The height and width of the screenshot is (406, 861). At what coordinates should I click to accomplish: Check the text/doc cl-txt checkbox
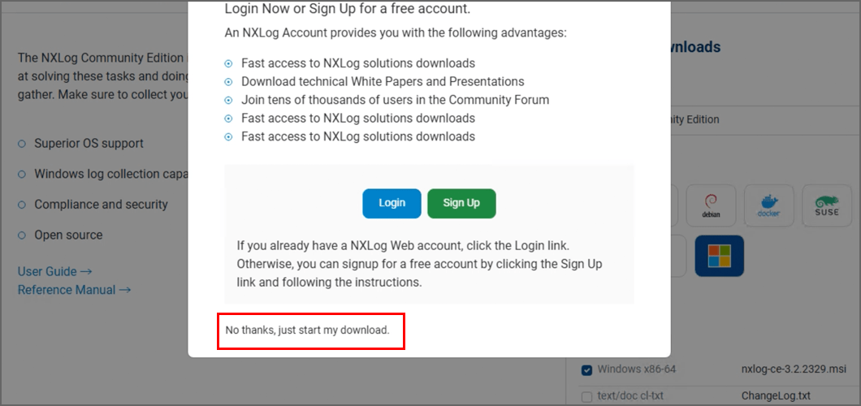(587, 396)
